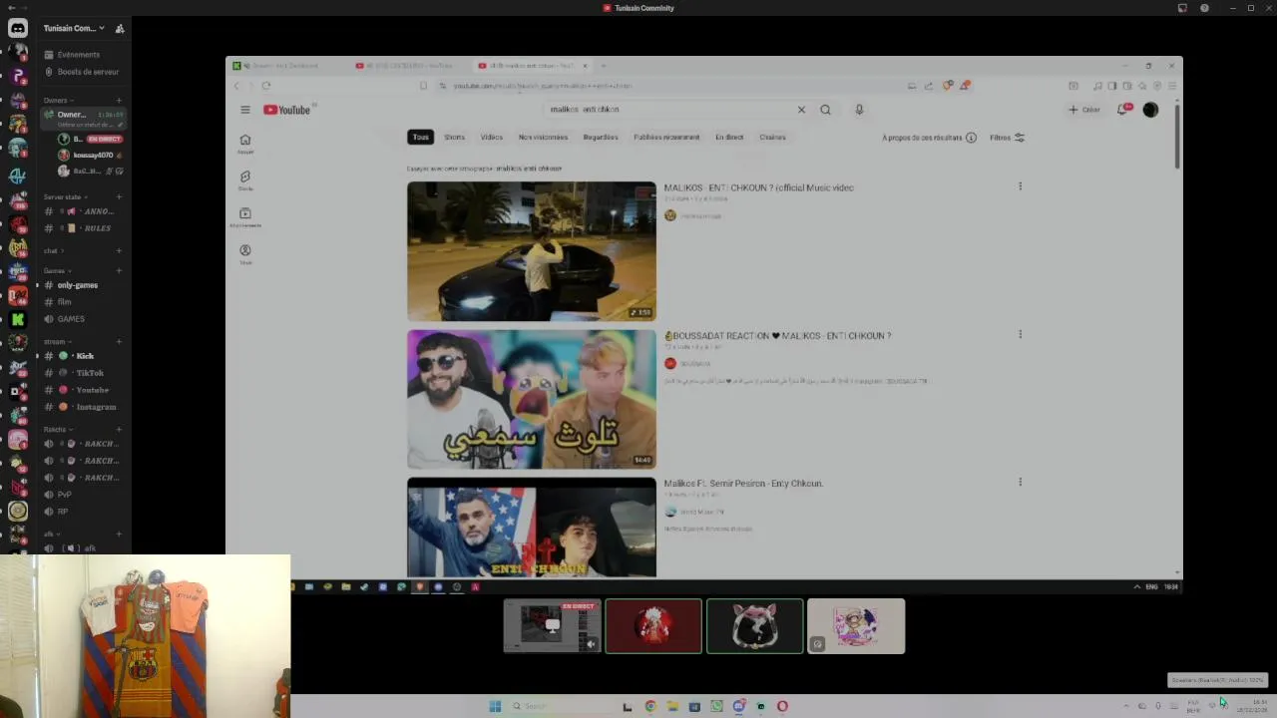This screenshot has width=1277, height=718.
Task: Open the Instagram channel under stream
Action: coord(82,407)
